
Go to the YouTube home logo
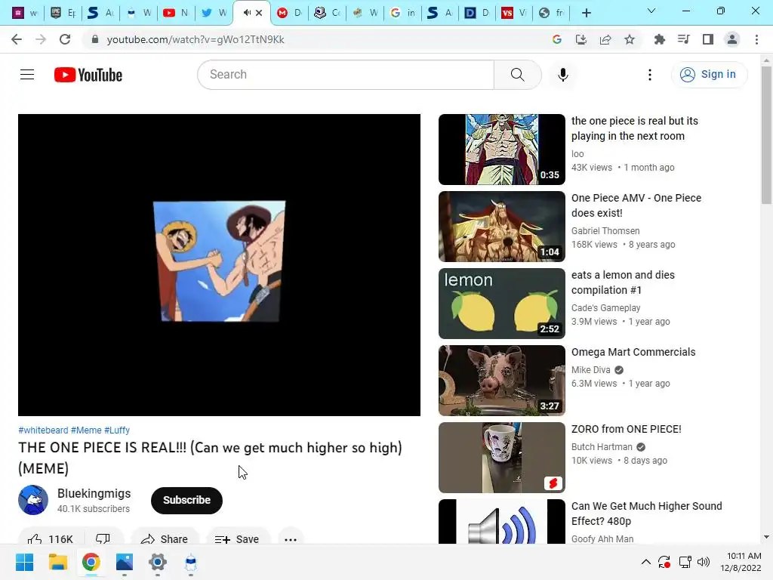[88, 75]
